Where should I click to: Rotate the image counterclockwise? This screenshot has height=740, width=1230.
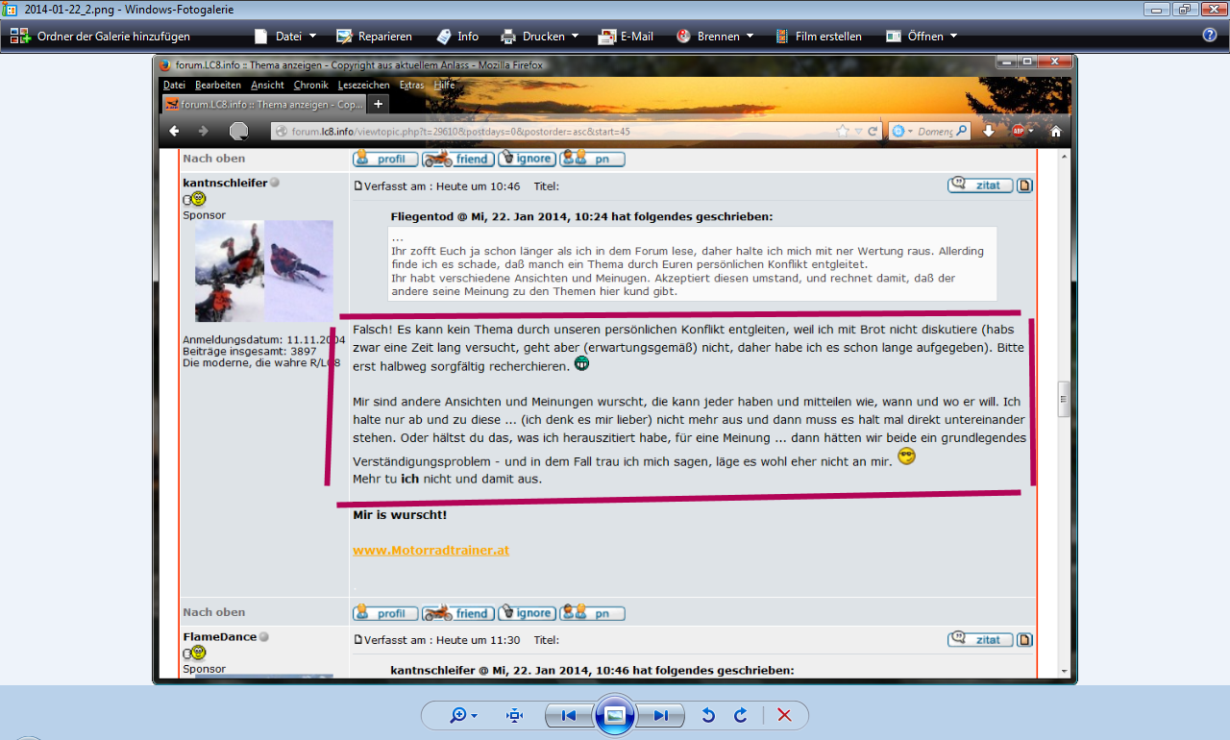point(708,715)
